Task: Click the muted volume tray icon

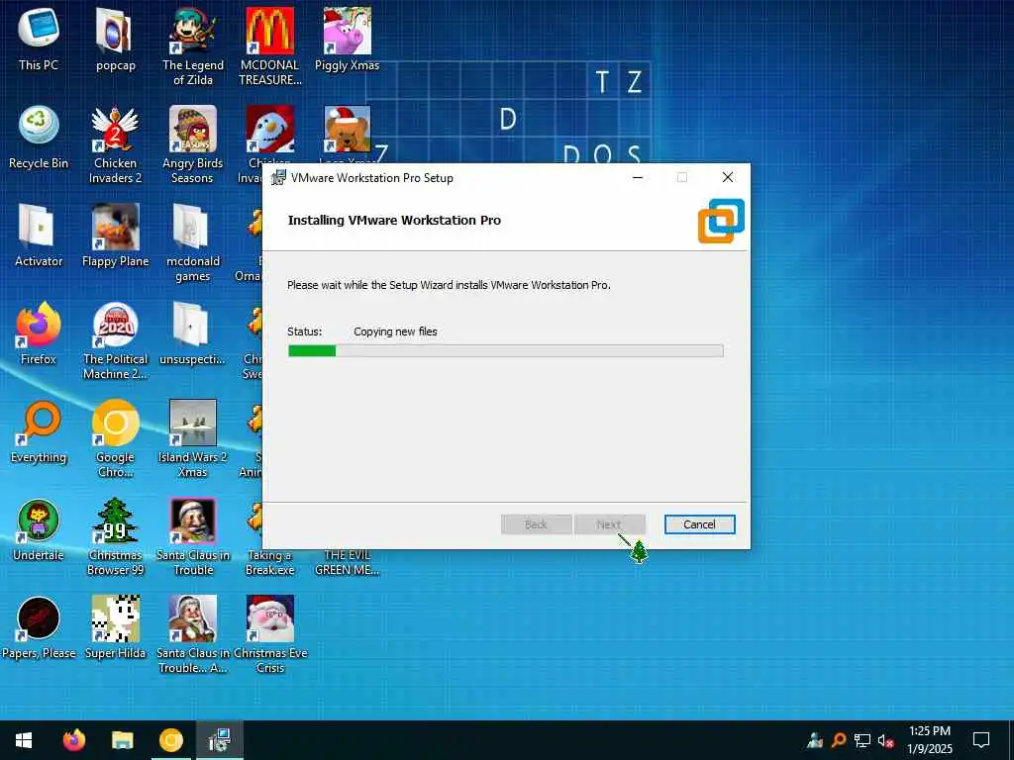Action: [x=885, y=740]
